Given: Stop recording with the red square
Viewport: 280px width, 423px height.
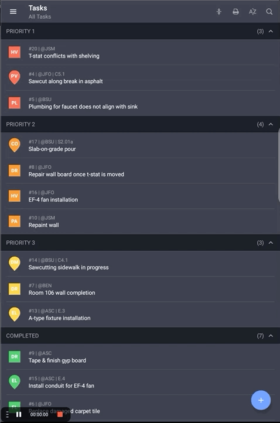Looking at the screenshot, I should point(60,414).
